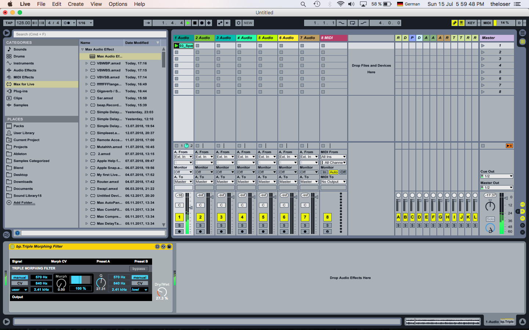
Task: Click the Follow playback arrow button
Action: pyautogui.click(x=148, y=23)
